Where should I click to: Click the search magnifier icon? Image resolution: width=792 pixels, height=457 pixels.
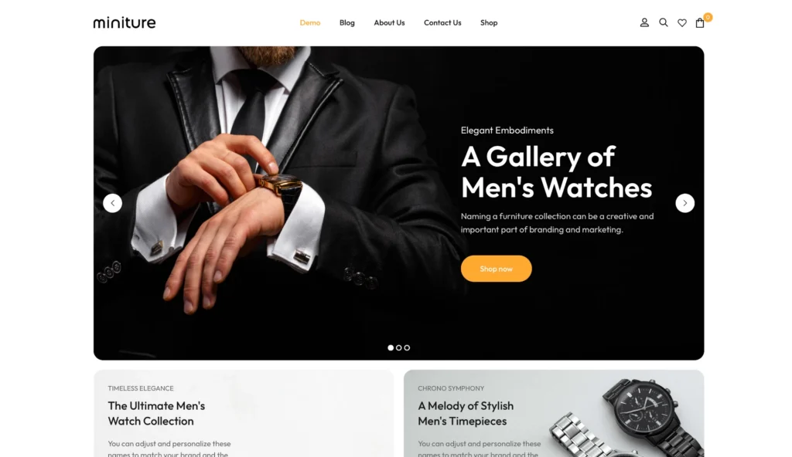663,22
